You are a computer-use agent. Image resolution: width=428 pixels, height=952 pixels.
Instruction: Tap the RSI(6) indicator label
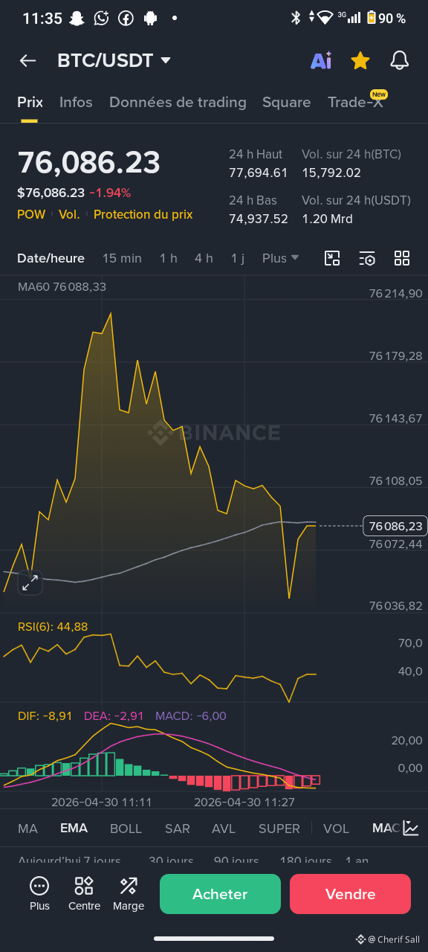pos(53,626)
